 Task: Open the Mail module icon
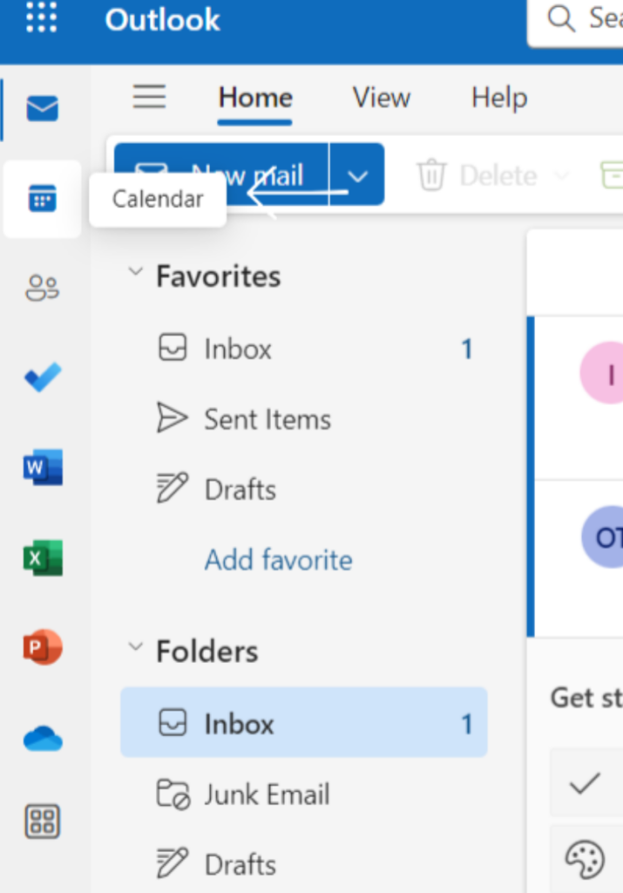[x=42, y=108]
